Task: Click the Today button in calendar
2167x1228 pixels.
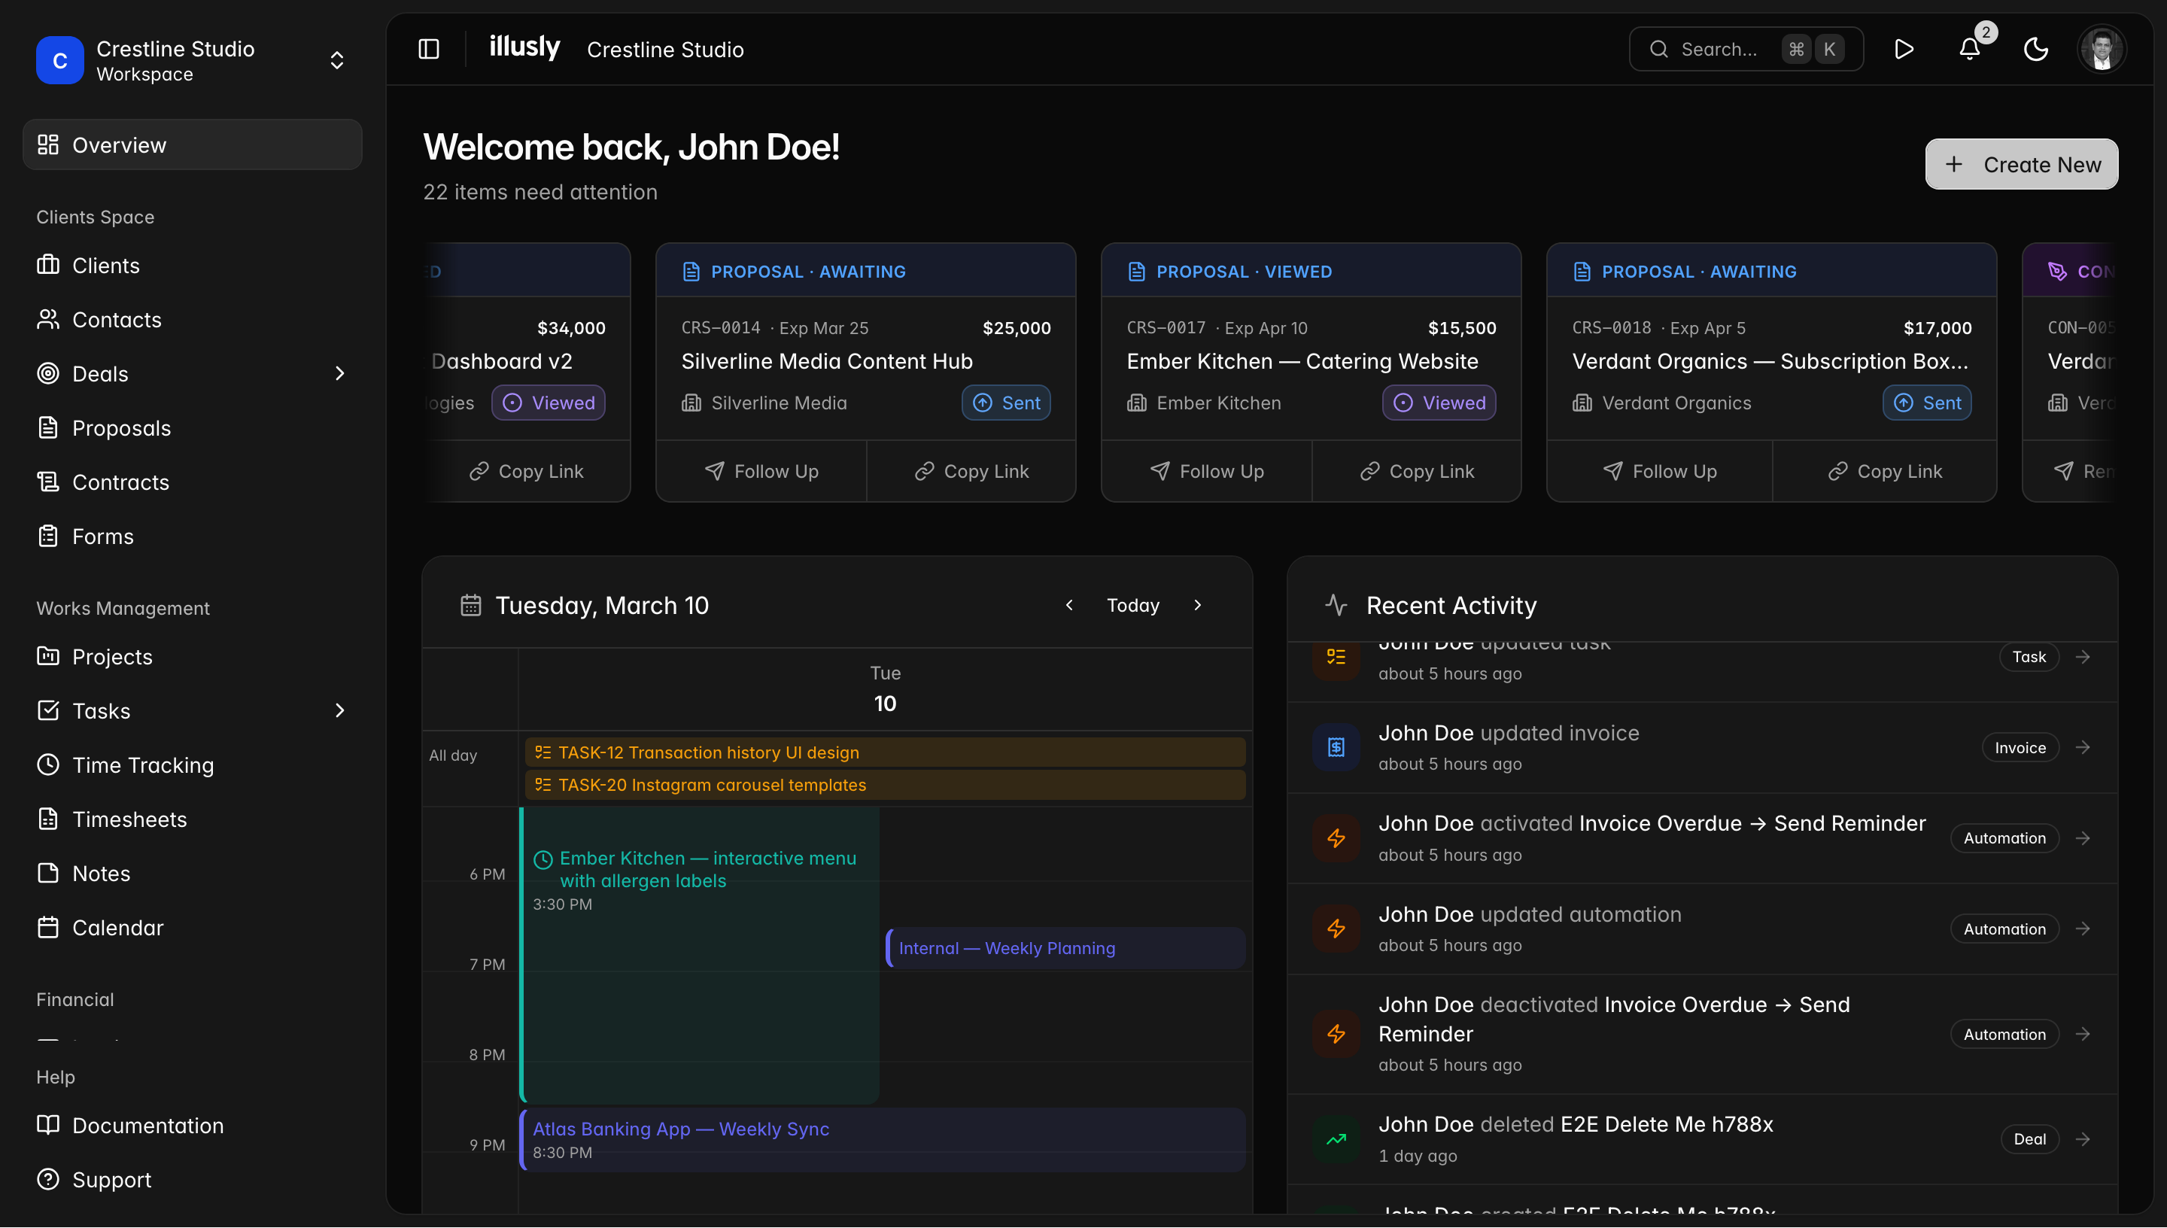Action: click(x=1132, y=605)
